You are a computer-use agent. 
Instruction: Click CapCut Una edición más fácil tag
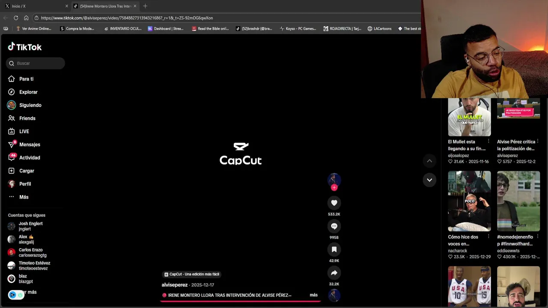(x=191, y=274)
